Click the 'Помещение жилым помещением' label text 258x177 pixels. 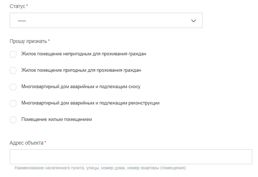[x=57, y=119]
